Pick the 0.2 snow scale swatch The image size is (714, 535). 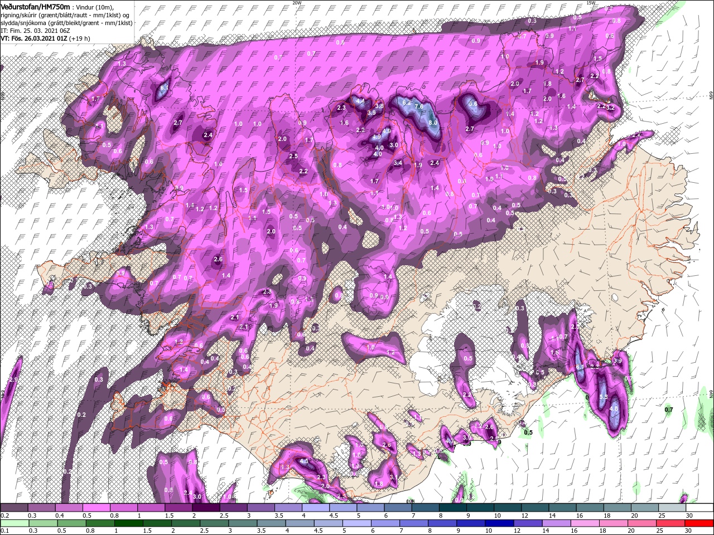[14, 508]
